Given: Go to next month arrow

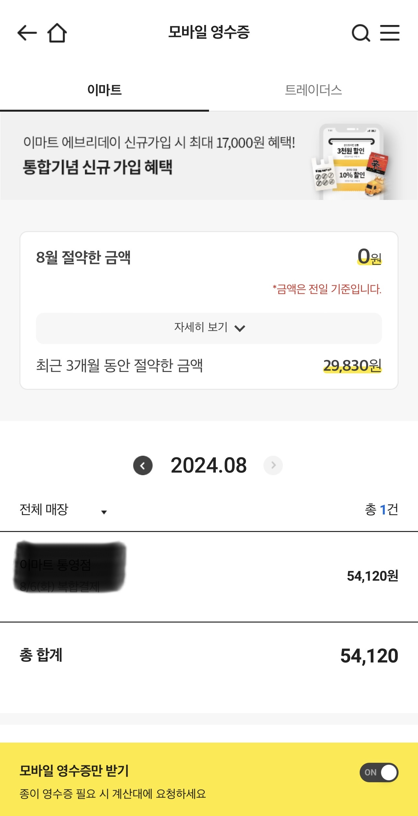Looking at the screenshot, I should (x=273, y=465).
